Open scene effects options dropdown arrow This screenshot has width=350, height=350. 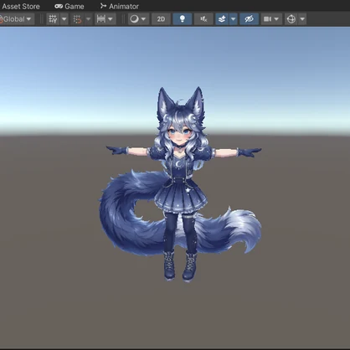pyautogui.click(x=234, y=19)
